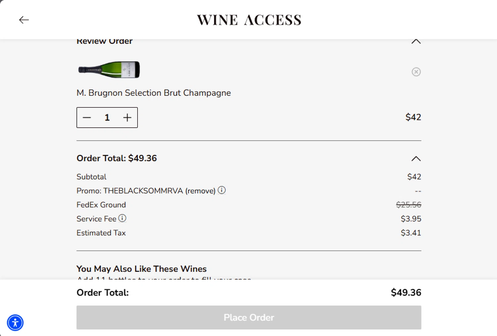Open info icon next to promo code
Viewport: 497px width, 336px height.
click(222, 190)
